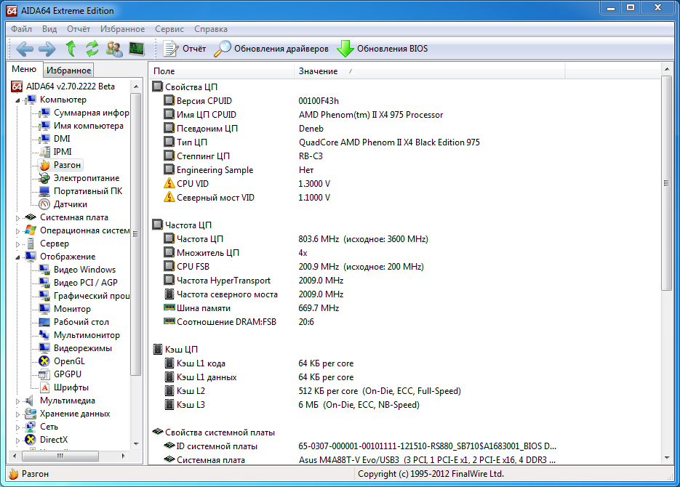The image size is (680, 487).
Task: Select OpenGL item in the tree
Action: point(69,361)
